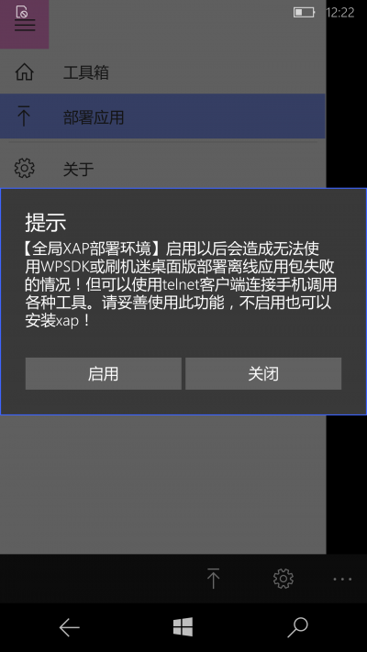Open the 关于 menu entry
Screen dimensions: 367x652
click(x=162, y=168)
